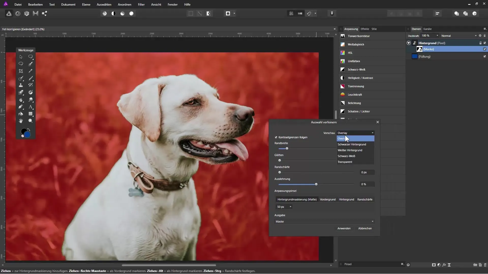Choose Transparent preview option
The image size is (488, 274).
(355, 162)
